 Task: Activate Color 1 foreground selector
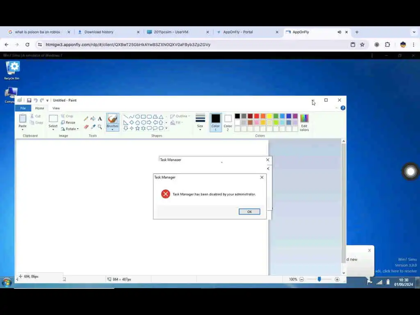pyautogui.click(x=216, y=122)
